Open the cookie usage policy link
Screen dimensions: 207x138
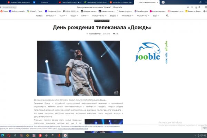pos(72,128)
